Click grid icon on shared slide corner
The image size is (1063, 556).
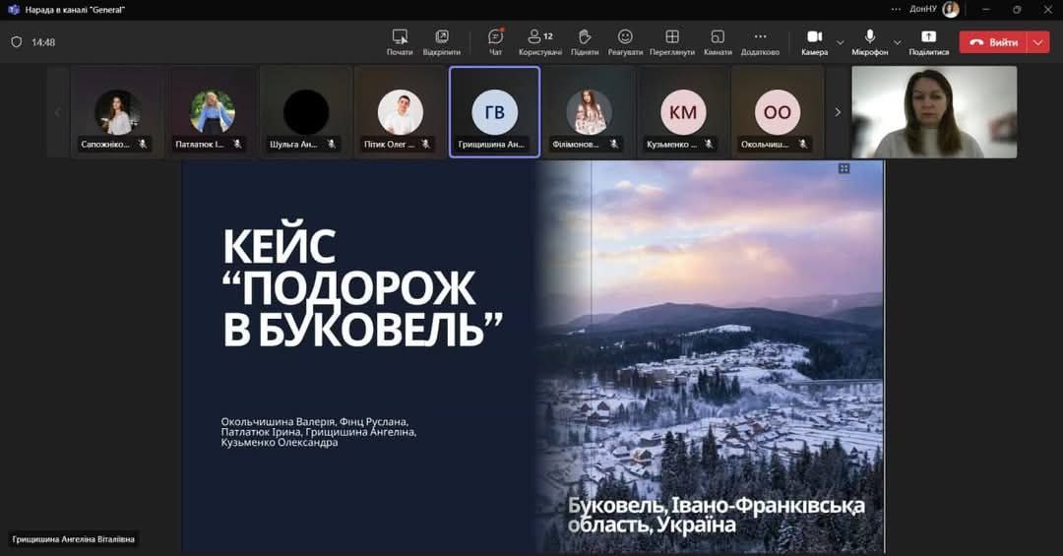tap(844, 168)
